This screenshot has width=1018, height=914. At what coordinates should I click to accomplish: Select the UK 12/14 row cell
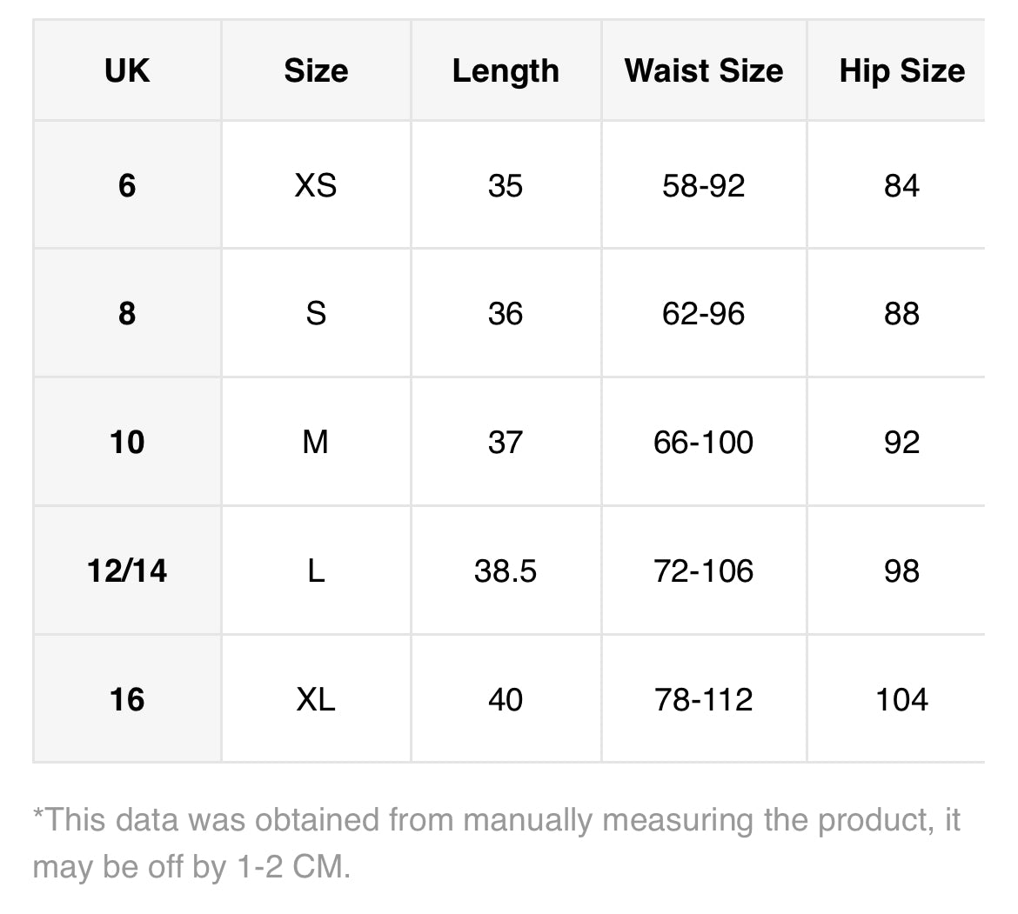[127, 570]
